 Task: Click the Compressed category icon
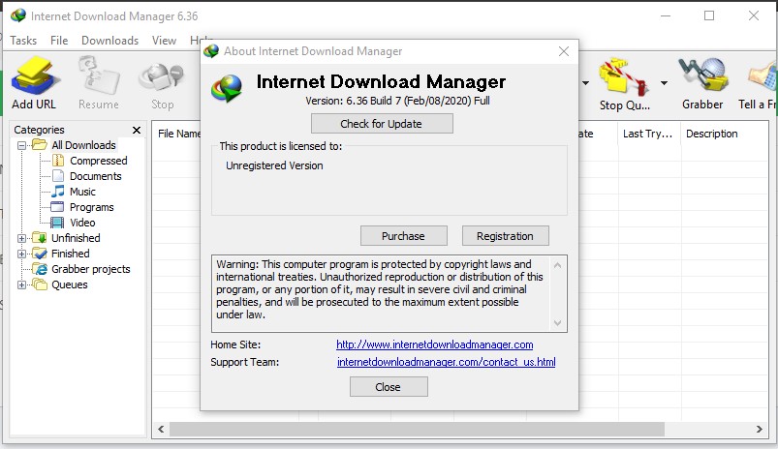point(58,160)
